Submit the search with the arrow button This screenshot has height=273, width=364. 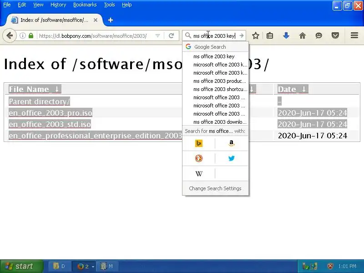point(242,35)
